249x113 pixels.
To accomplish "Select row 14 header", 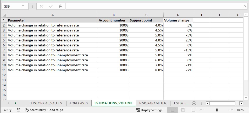I will coord(4,85).
